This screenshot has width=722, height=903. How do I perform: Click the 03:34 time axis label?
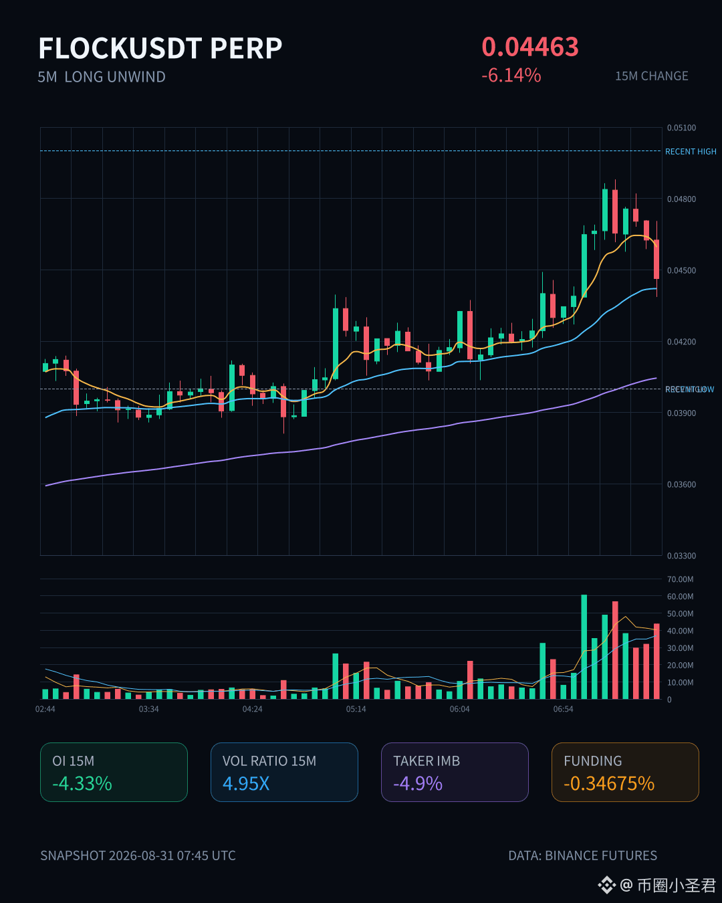pyautogui.click(x=149, y=709)
